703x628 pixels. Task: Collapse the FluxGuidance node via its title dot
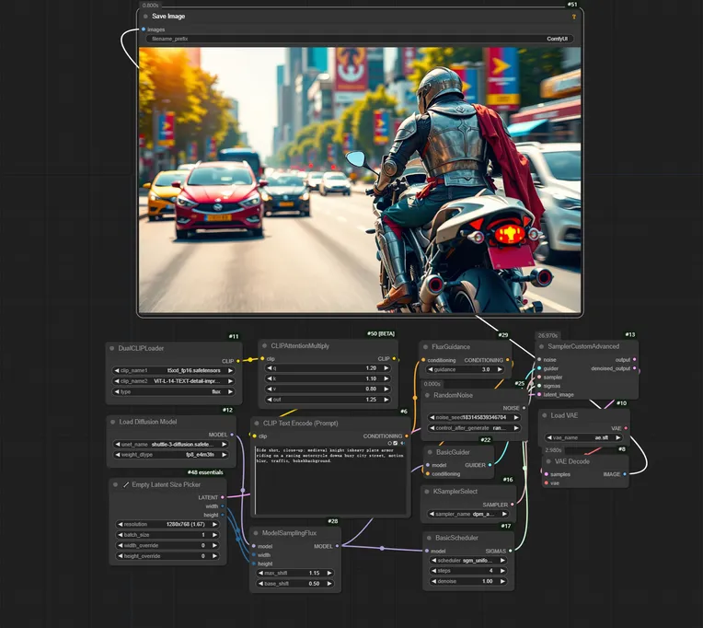(425, 347)
